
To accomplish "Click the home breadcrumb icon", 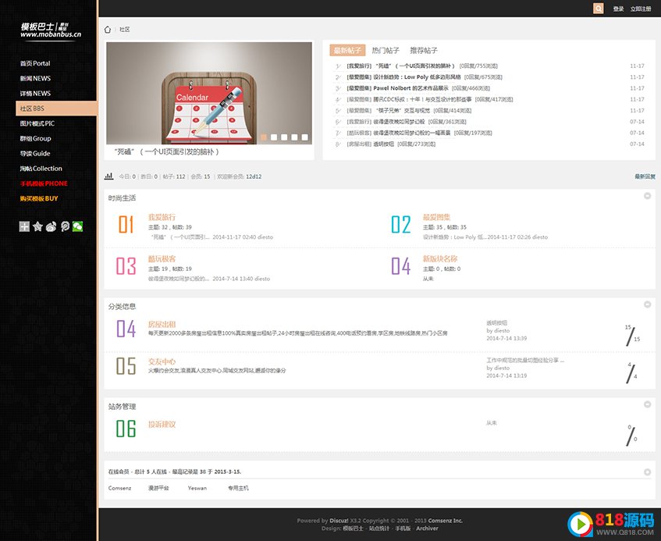I will coord(108,30).
